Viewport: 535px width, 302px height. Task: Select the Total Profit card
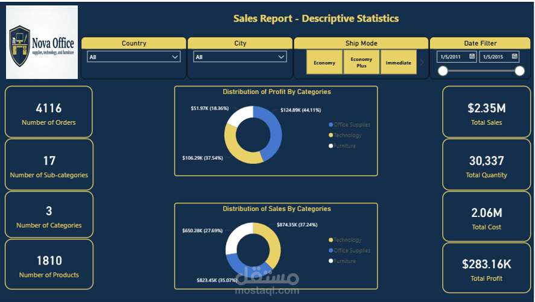486,268
